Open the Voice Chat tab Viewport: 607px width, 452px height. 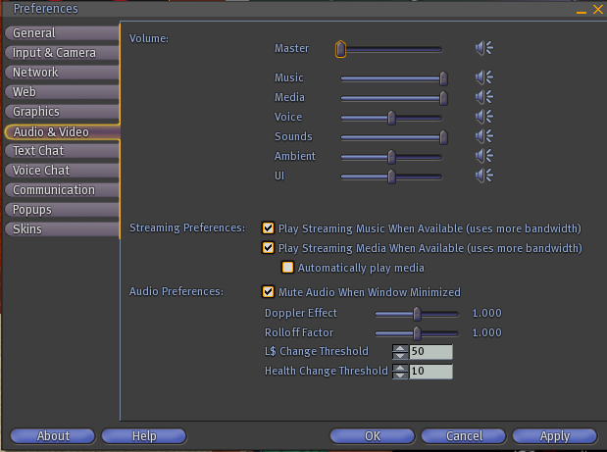point(62,171)
